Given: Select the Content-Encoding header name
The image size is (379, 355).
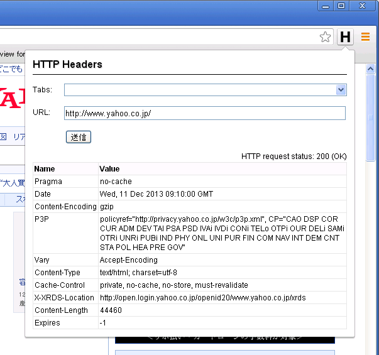Looking at the screenshot, I should pyautogui.click(x=65, y=207).
